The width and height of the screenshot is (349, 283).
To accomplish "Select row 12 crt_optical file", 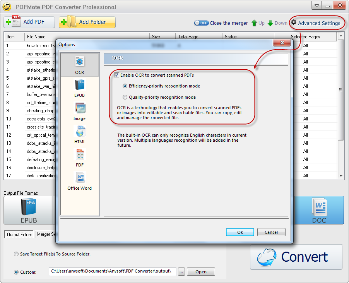I will click(41, 135).
